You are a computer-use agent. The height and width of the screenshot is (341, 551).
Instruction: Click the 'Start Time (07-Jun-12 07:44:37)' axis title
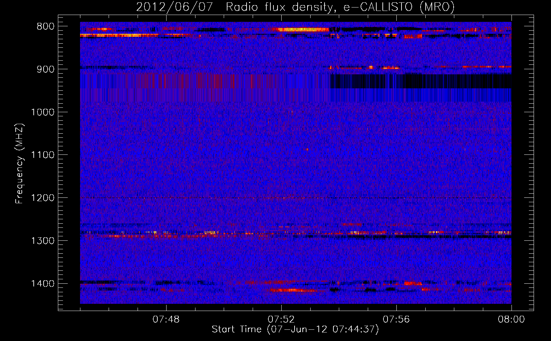coord(295,329)
